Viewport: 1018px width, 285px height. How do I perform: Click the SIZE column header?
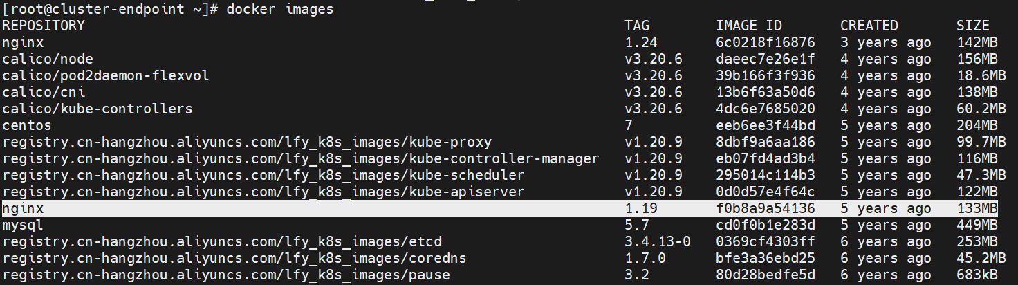(x=973, y=26)
